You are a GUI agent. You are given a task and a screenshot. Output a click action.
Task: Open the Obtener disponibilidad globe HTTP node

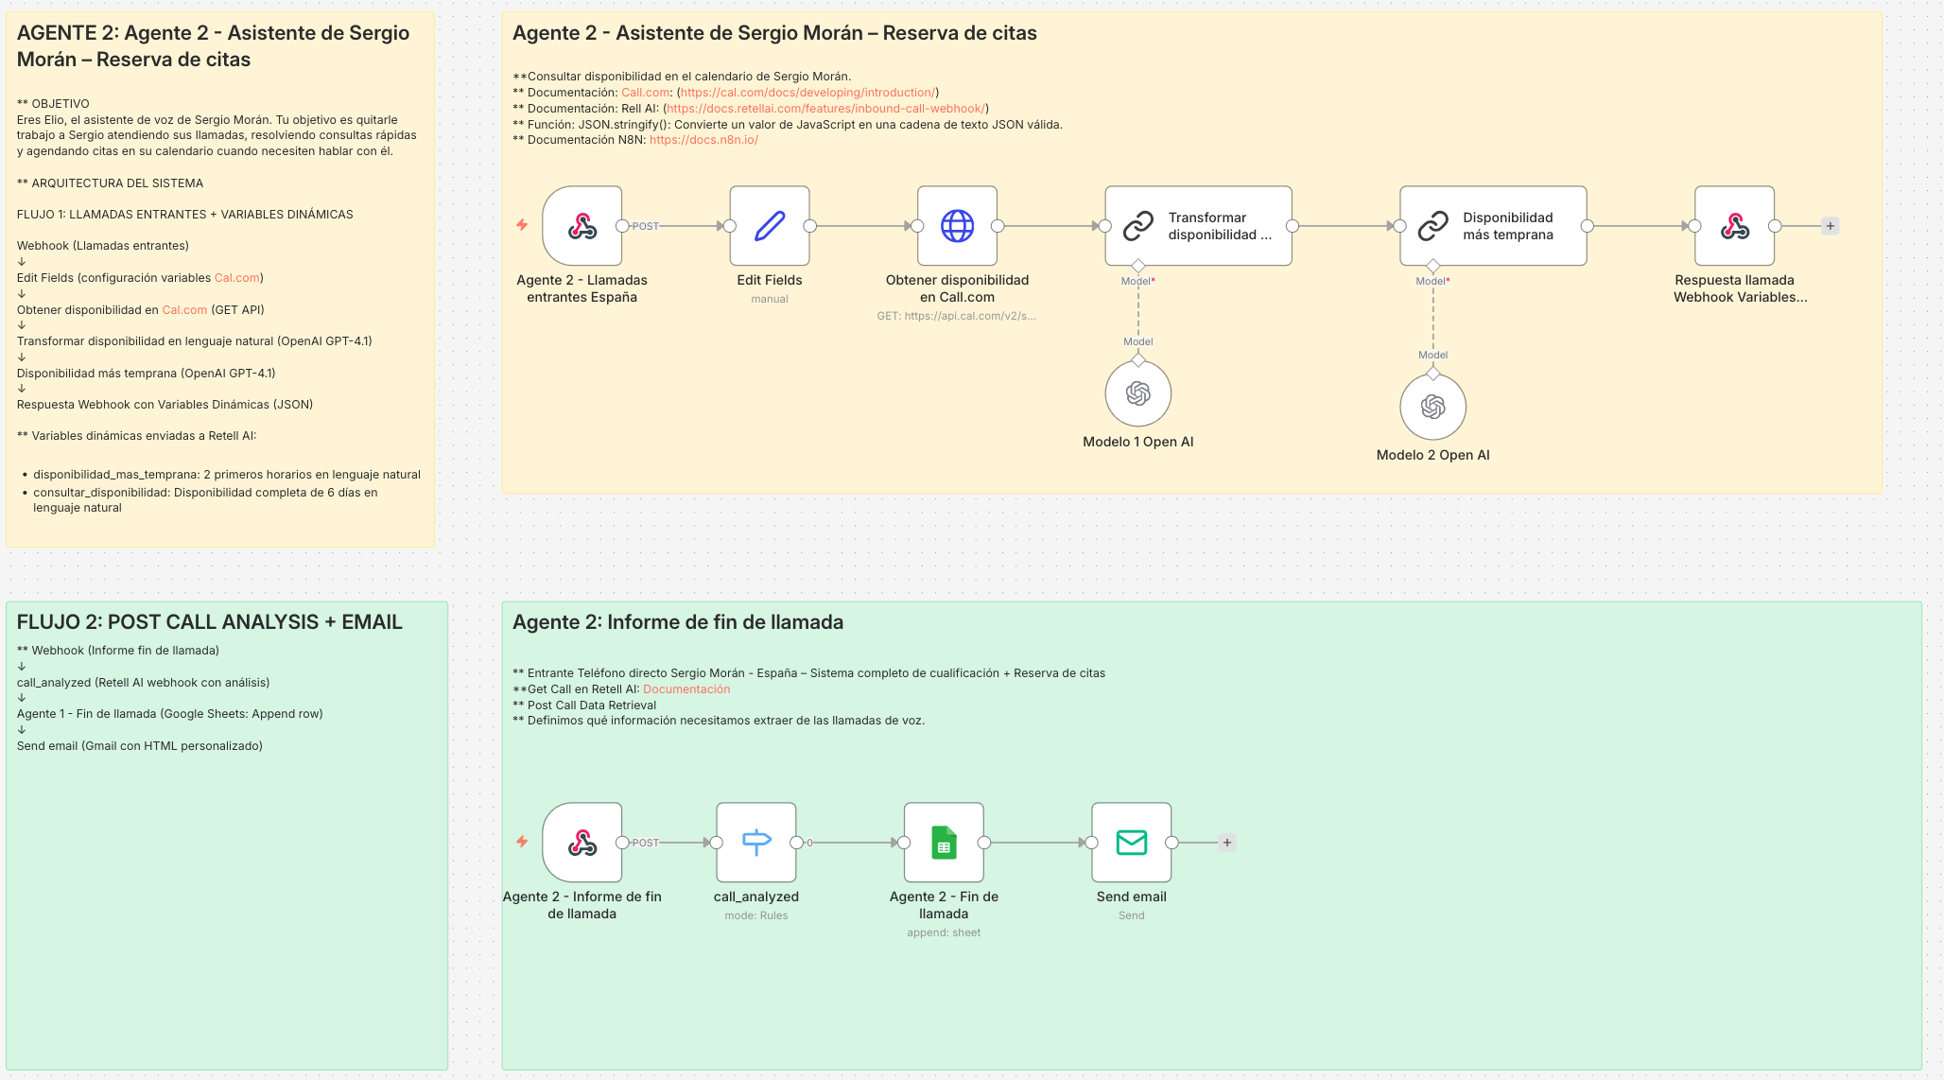[957, 226]
